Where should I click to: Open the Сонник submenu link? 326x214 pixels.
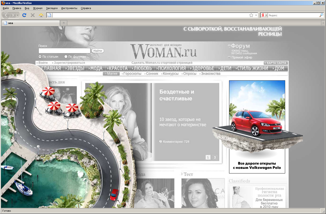152,74
